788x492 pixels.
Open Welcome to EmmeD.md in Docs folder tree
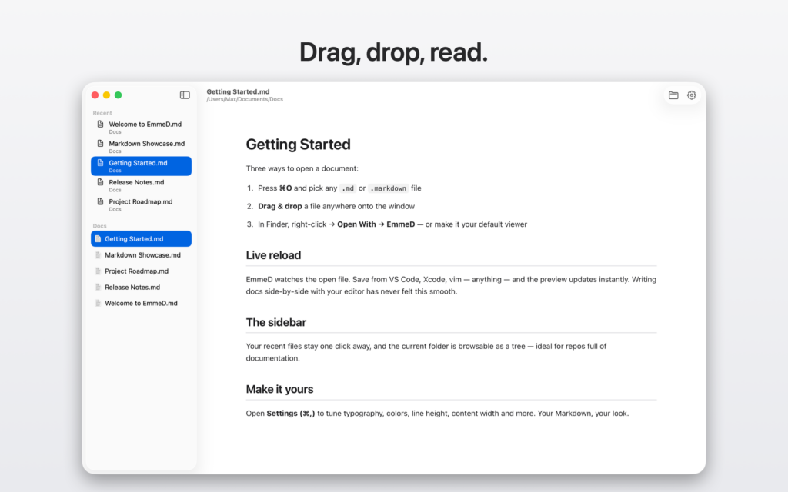142,303
